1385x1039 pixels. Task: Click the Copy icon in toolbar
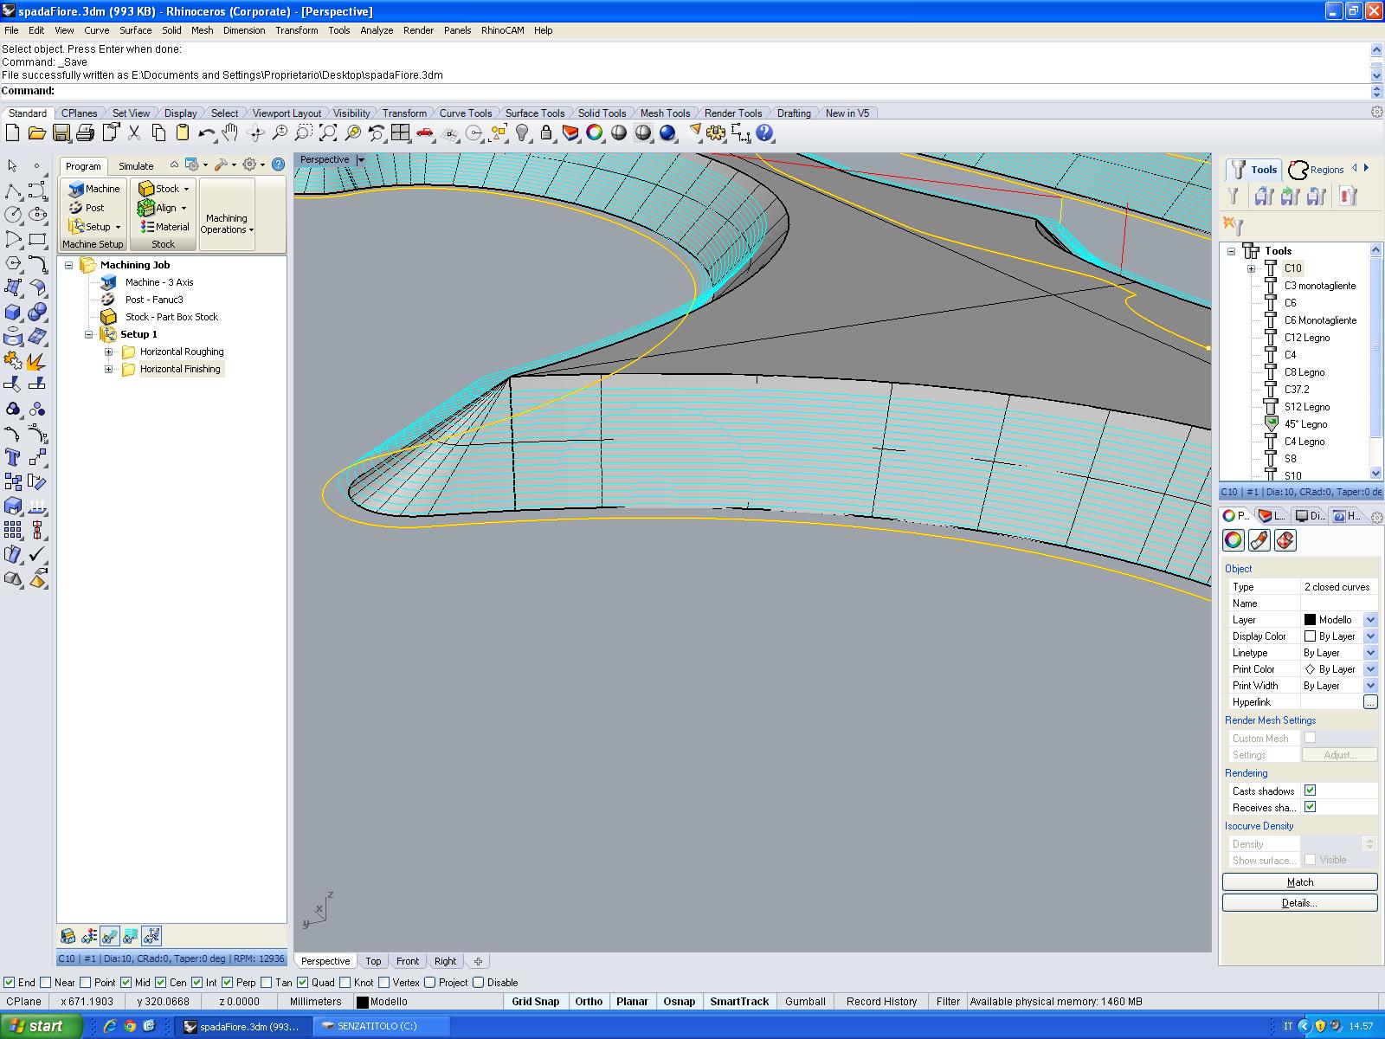158,132
